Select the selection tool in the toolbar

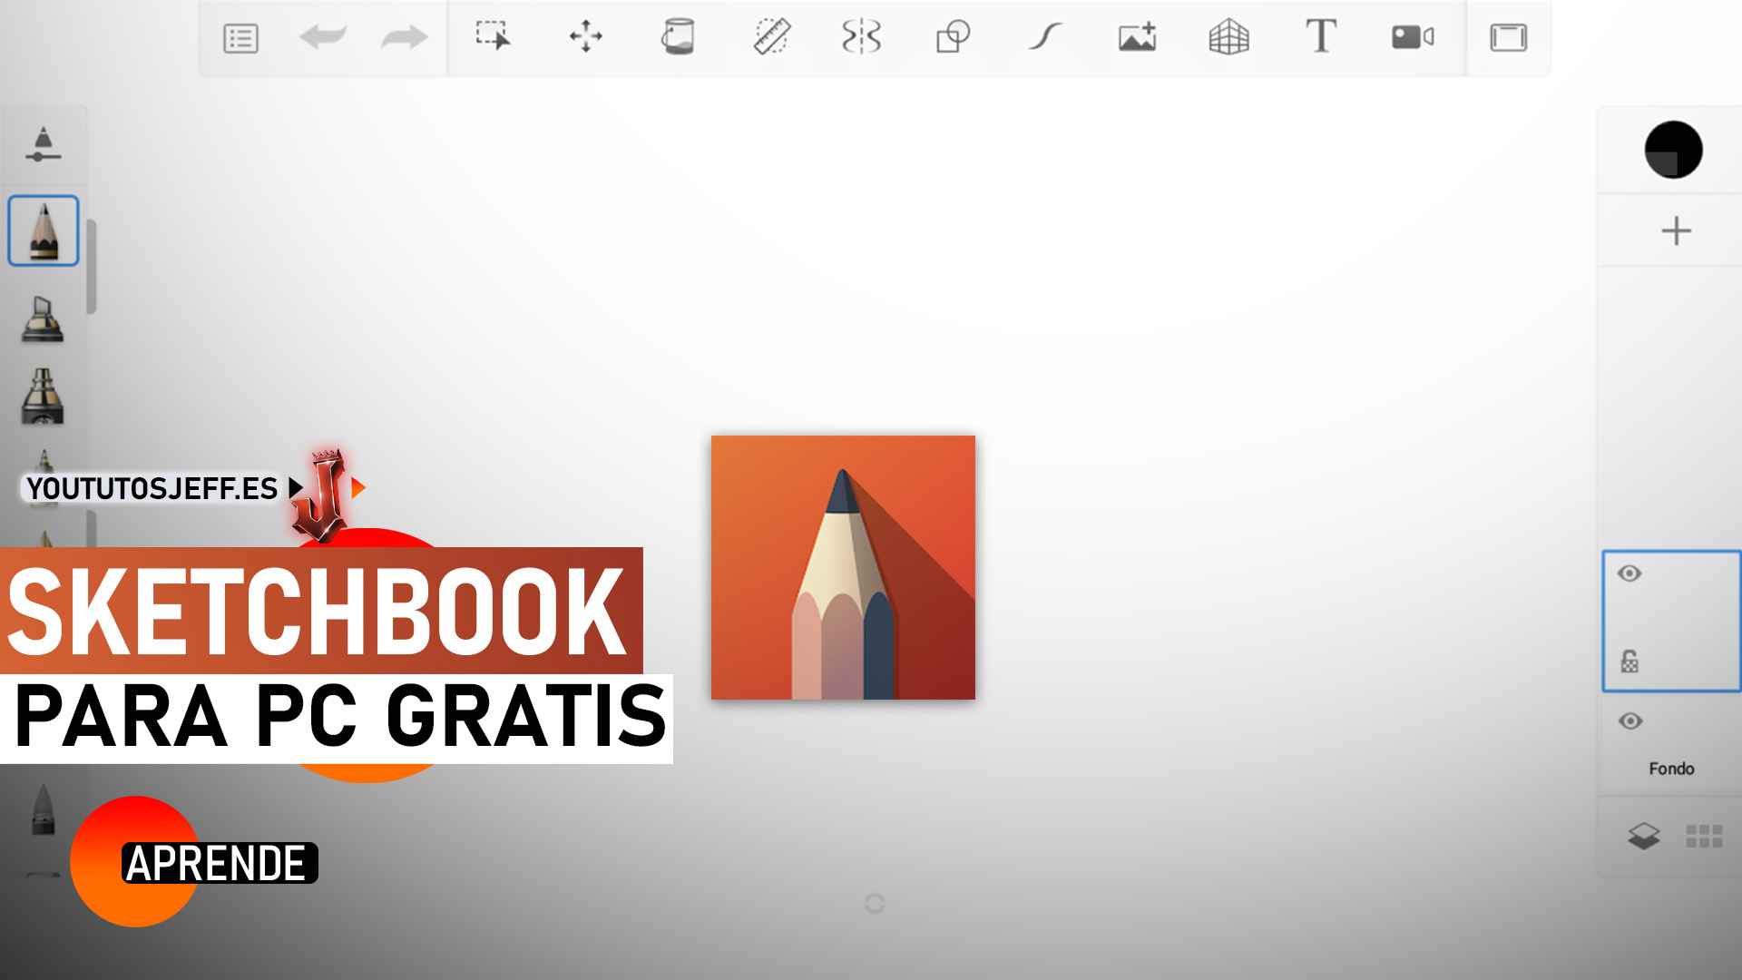494,38
